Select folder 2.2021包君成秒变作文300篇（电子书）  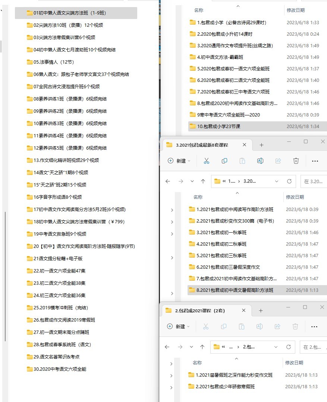[231, 221]
